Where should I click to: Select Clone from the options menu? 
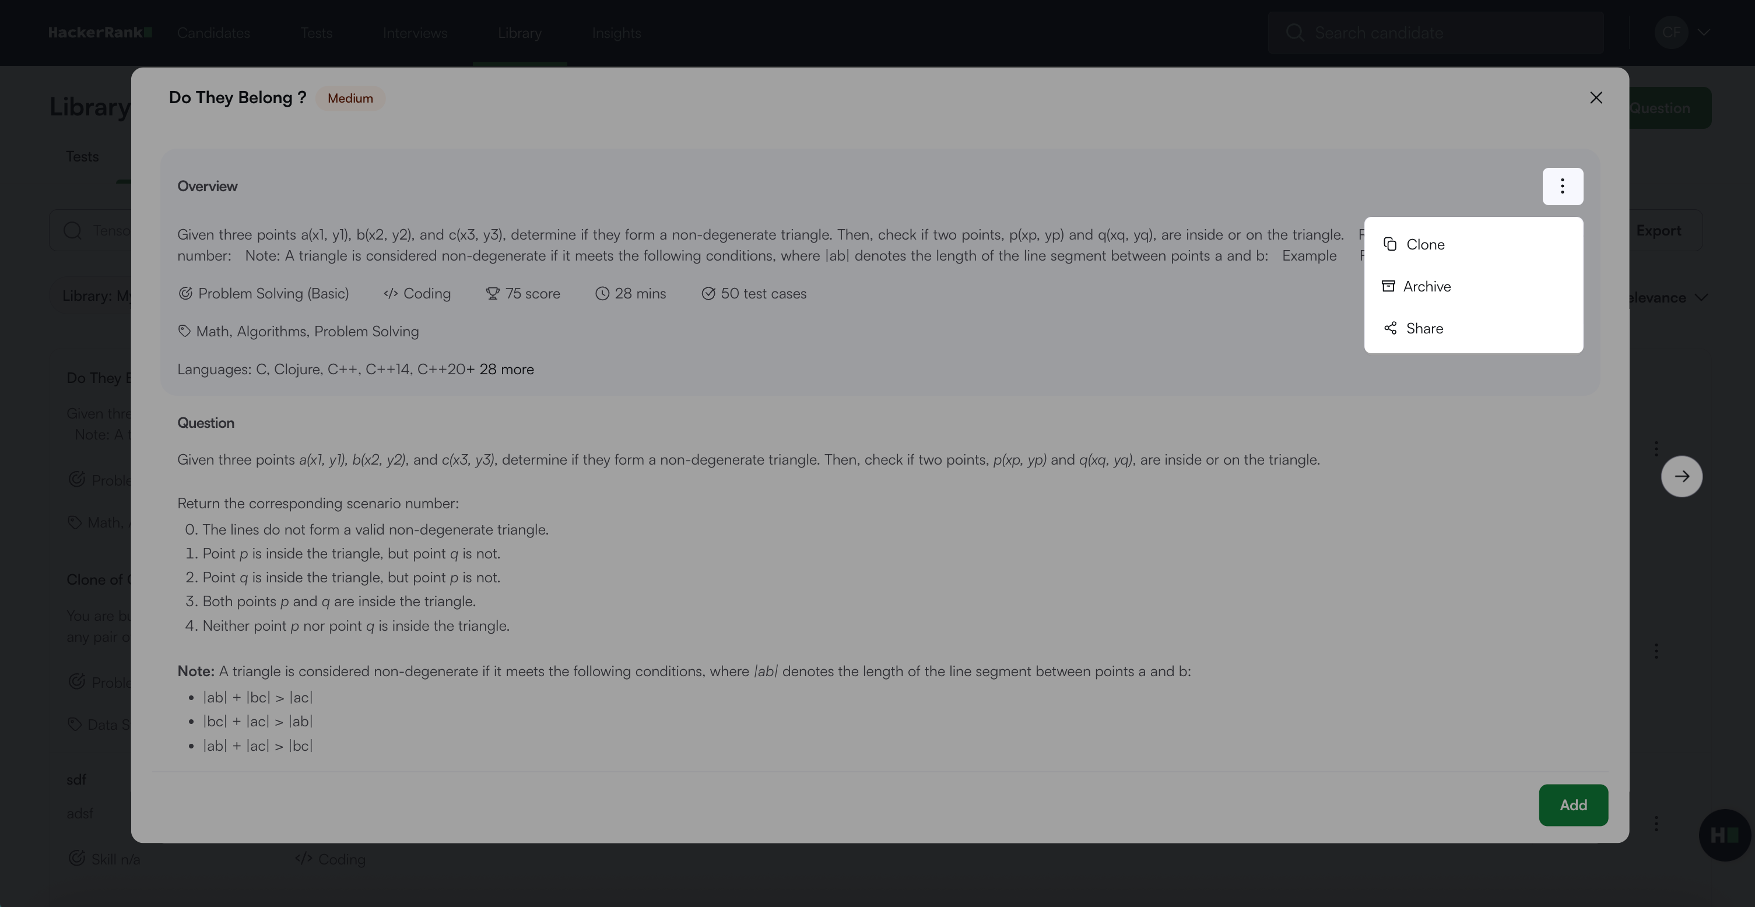coord(1424,244)
